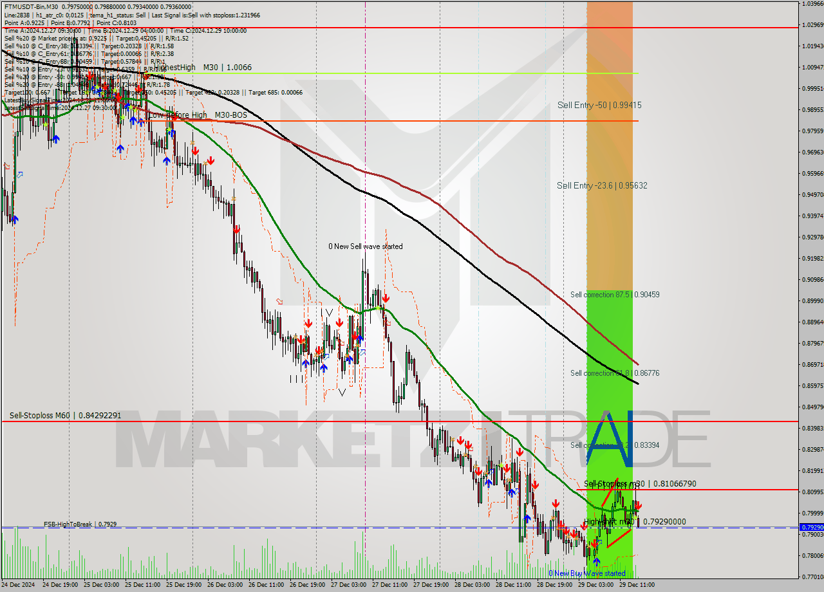This screenshot has height=592, width=824.
Task: Click the '26 Dec 11:00' time axis label
Action: [267, 586]
